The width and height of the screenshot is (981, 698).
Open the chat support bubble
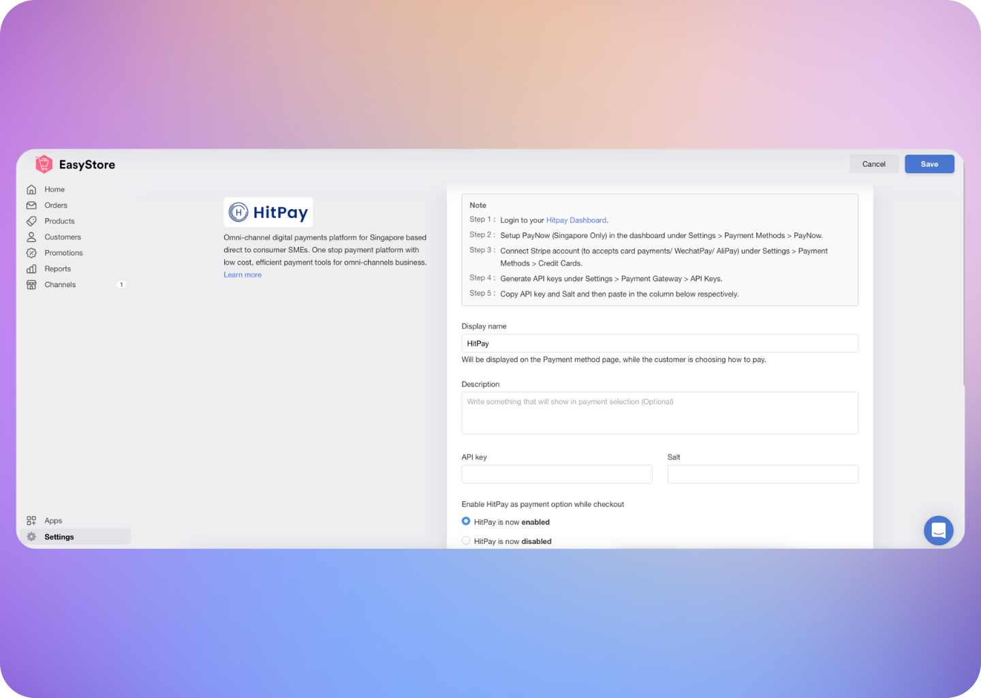coord(938,530)
